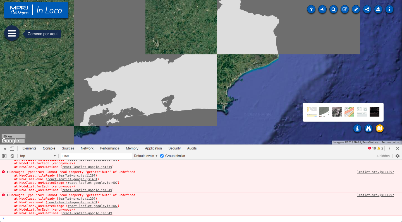Toggle the orange basemap selector button
The image size is (402, 222).
click(x=380, y=128)
